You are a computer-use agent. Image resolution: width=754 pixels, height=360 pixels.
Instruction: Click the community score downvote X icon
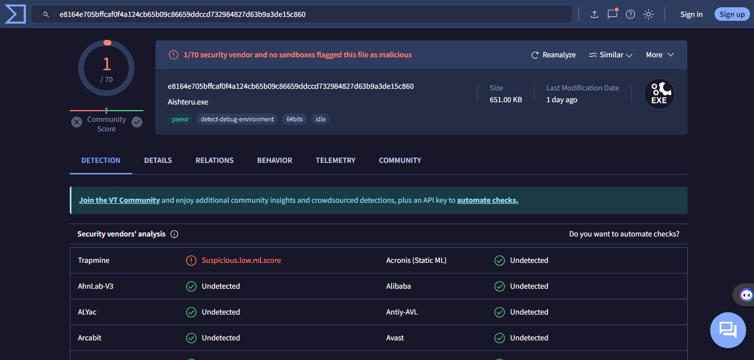(x=77, y=122)
